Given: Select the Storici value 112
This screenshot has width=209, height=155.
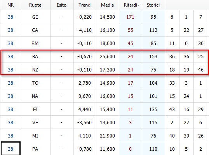Looking at the screenshot, I should point(153,30).
